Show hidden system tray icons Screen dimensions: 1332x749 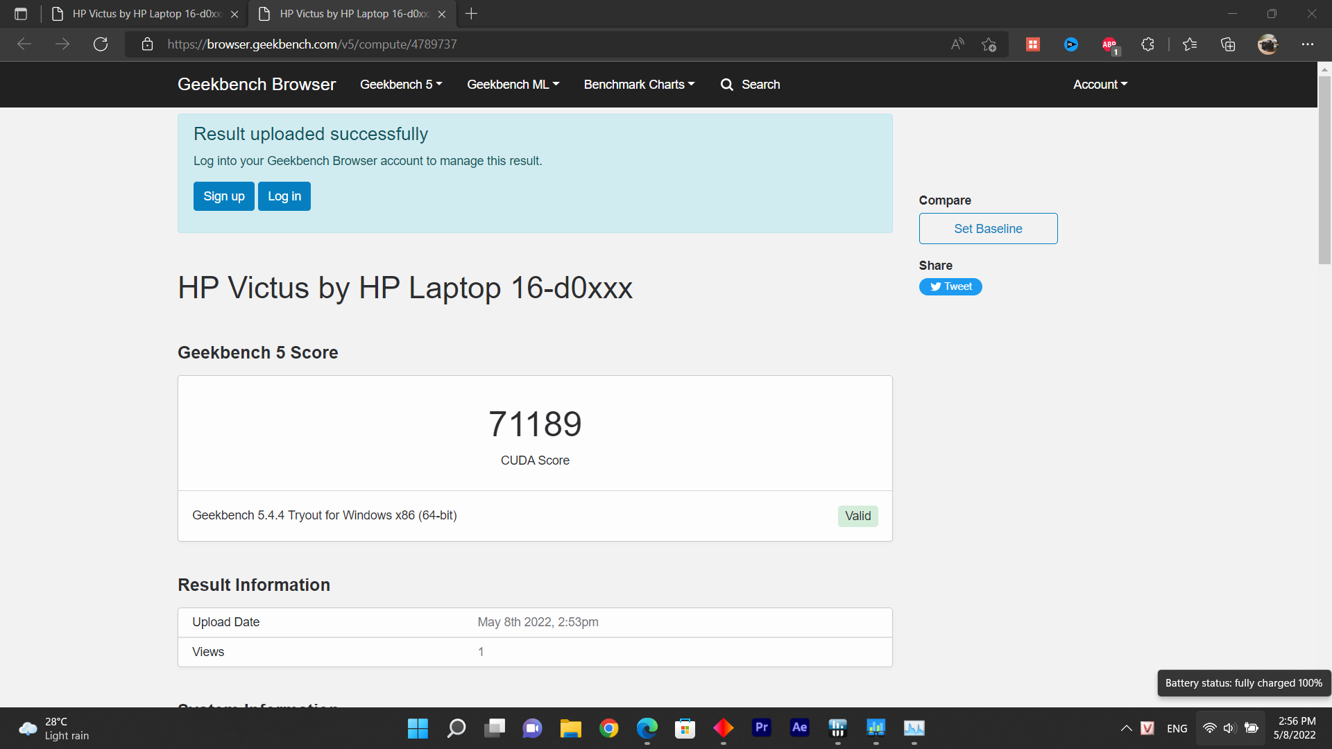[1126, 728]
